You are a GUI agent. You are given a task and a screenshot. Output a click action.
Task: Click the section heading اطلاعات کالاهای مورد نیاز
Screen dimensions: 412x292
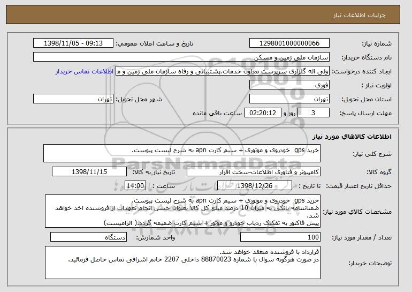tap(352, 137)
